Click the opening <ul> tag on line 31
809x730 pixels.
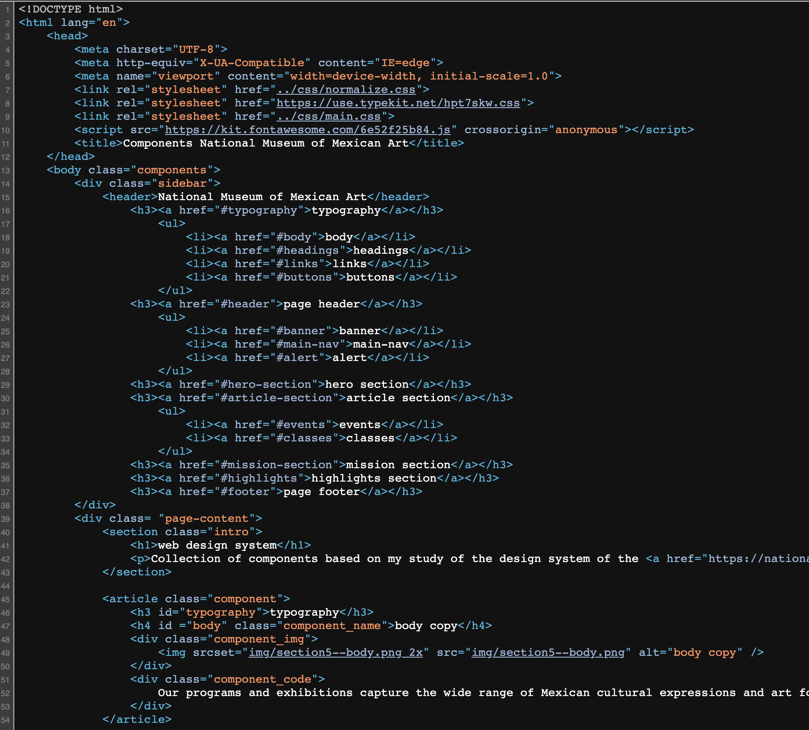pyautogui.click(x=172, y=411)
